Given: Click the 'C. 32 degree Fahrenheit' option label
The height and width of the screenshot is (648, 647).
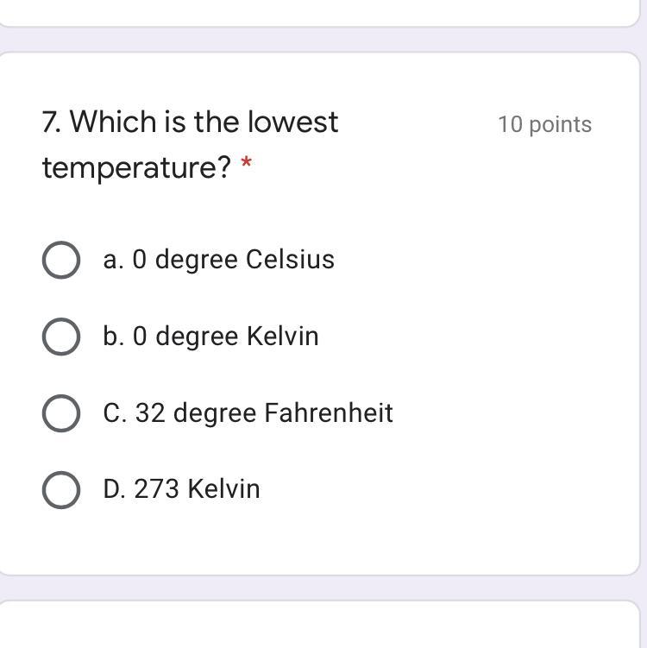Looking at the screenshot, I should point(248,413).
